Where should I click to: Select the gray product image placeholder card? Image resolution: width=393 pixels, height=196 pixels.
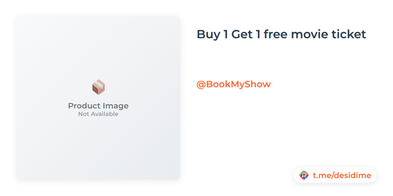pyautogui.click(x=98, y=98)
